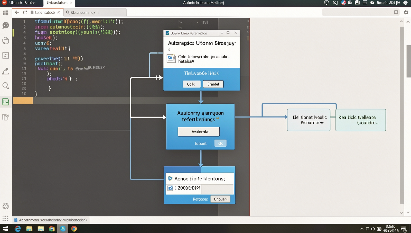
Task: Open Chrome from the taskbar
Action: coord(74,229)
